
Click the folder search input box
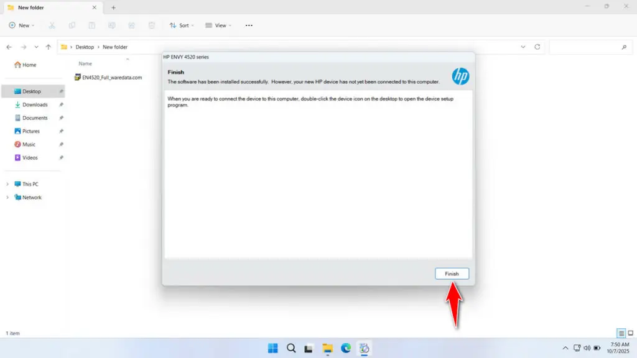585,47
